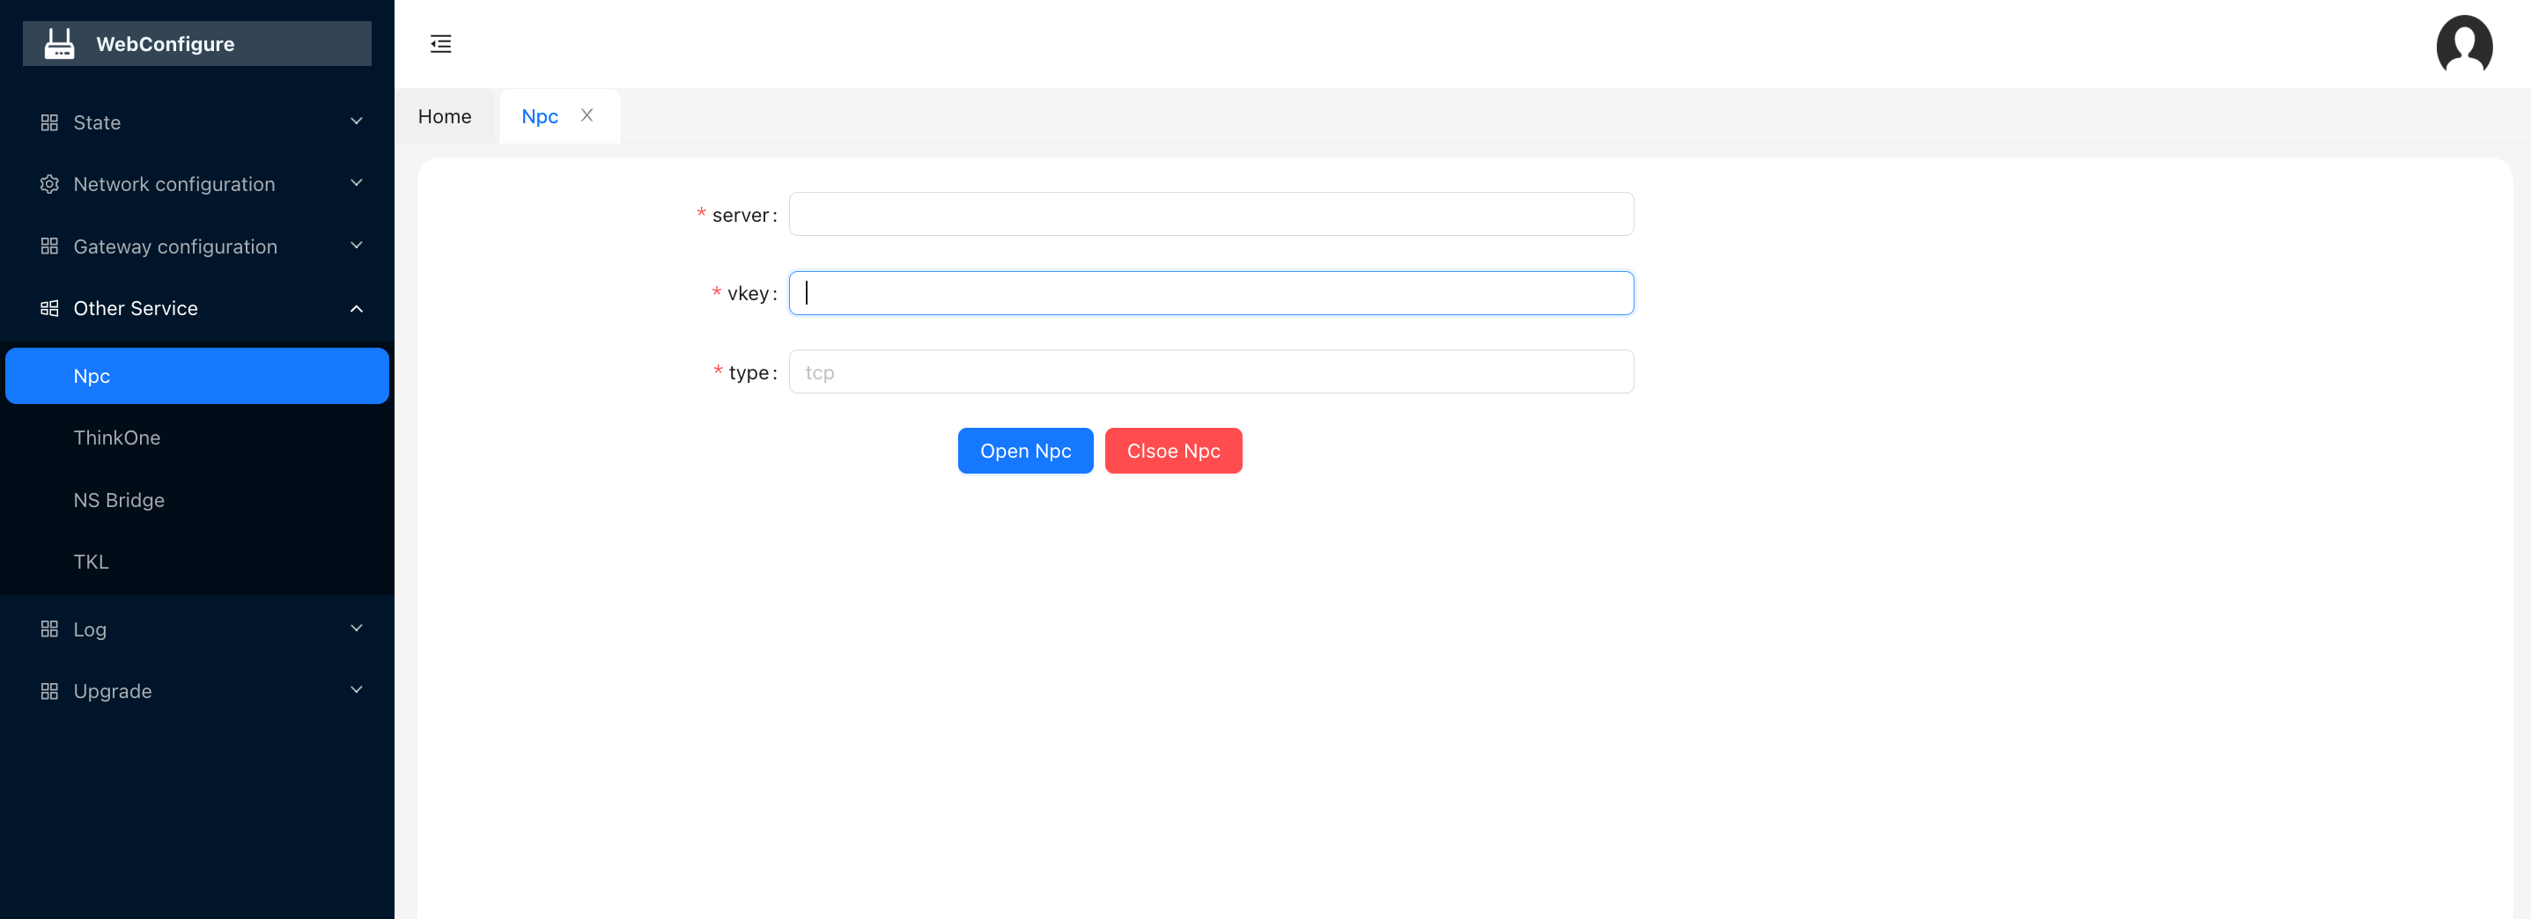Click the Open Npc button
Screen dimensions: 2531x919
click(1026, 451)
